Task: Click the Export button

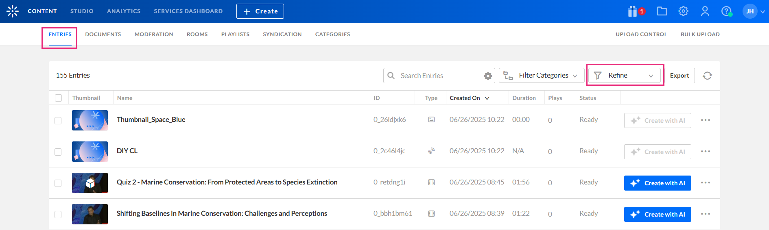Action: point(679,76)
